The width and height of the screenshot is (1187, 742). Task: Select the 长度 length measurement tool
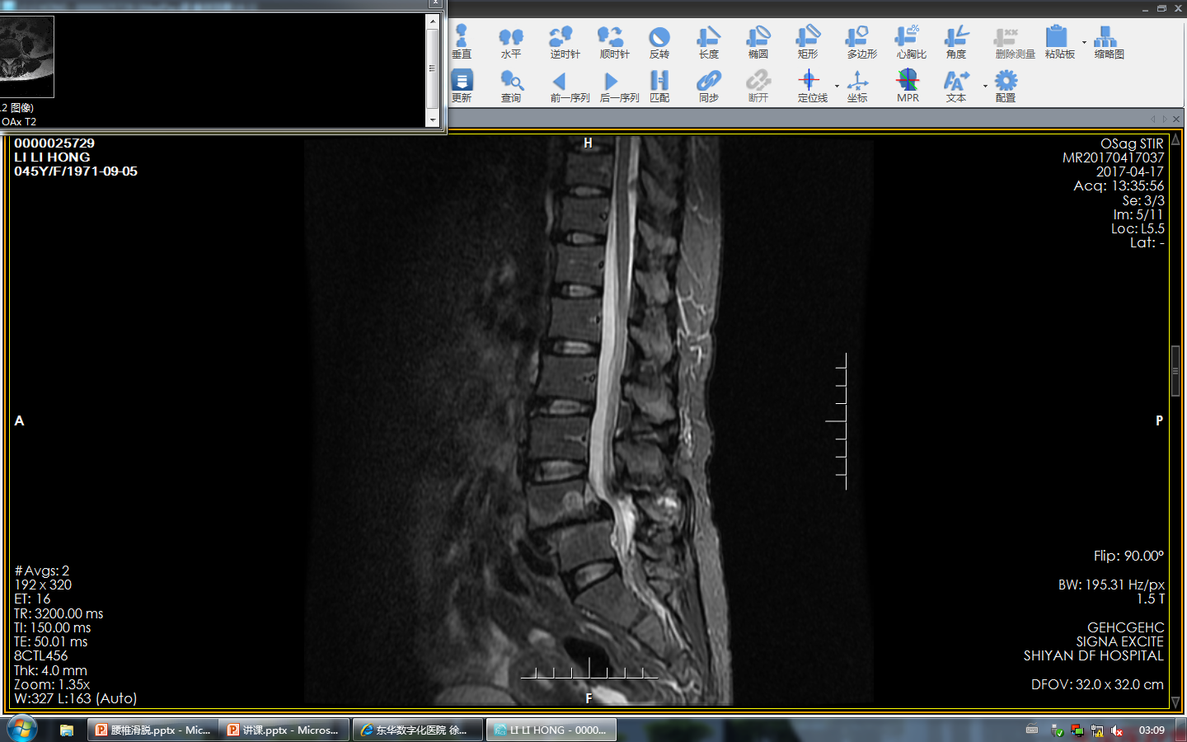(x=708, y=42)
